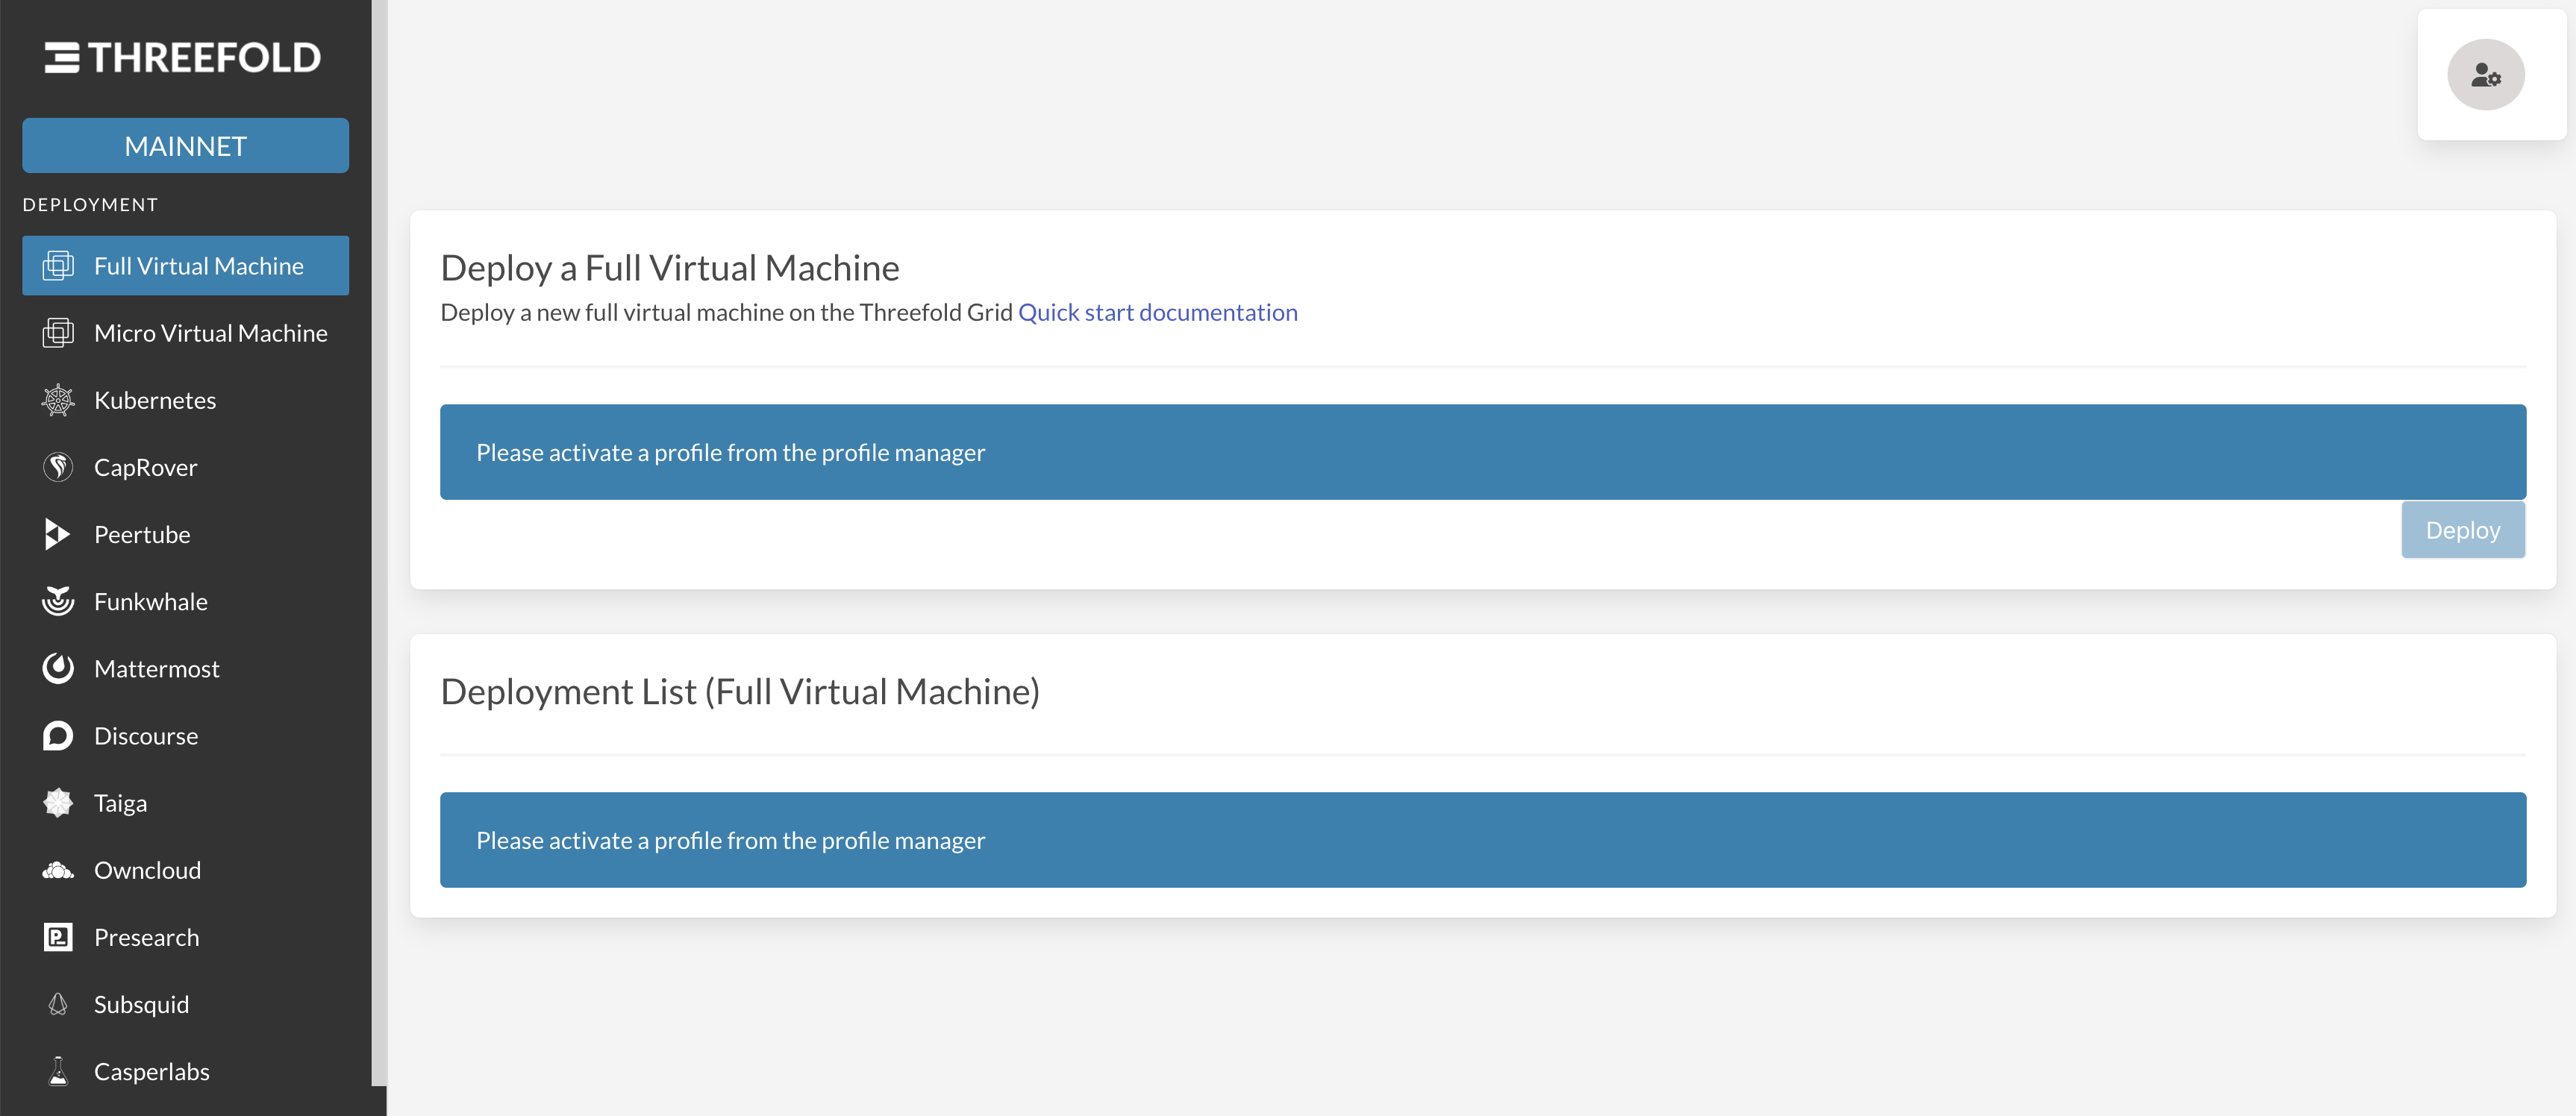Click the Taiga flower icon
The width and height of the screenshot is (2576, 1116).
(58, 802)
